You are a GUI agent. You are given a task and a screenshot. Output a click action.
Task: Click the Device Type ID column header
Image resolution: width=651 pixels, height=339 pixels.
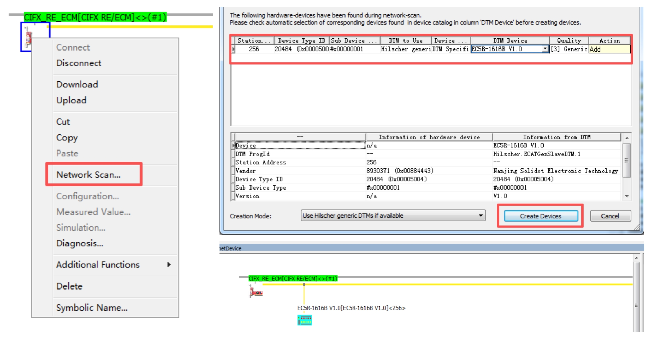301,41
